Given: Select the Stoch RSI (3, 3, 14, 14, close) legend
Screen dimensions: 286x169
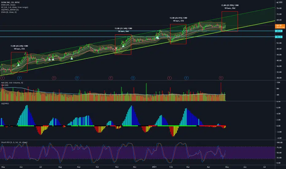Looking at the screenshot, I should [x=14, y=142].
